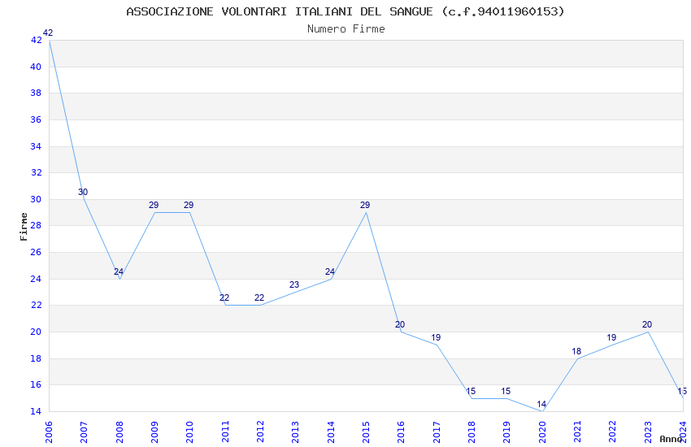691x447 pixels.
Task: Select the 2021 data point labeled 18
Action: pos(576,351)
